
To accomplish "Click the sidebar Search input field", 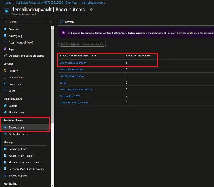I will pos(25,22).
